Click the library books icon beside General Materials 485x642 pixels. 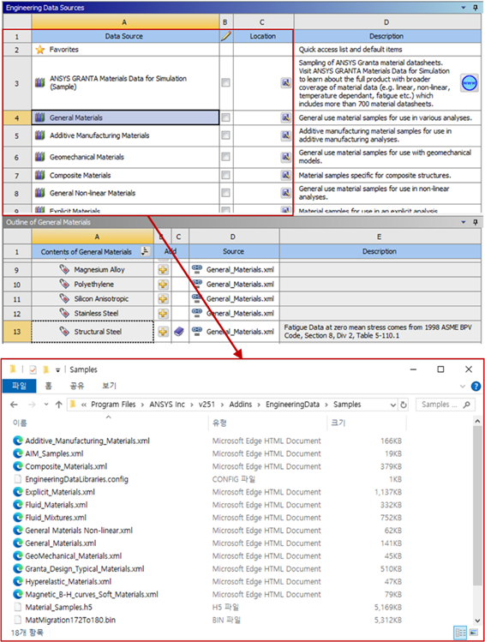point(39,117)
